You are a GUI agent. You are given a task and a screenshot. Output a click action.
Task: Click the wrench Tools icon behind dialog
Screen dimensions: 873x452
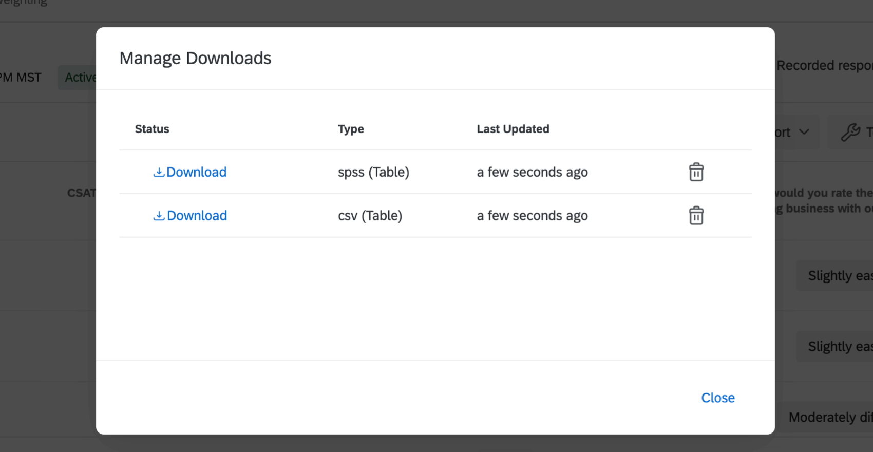click(x=850, y=133)
